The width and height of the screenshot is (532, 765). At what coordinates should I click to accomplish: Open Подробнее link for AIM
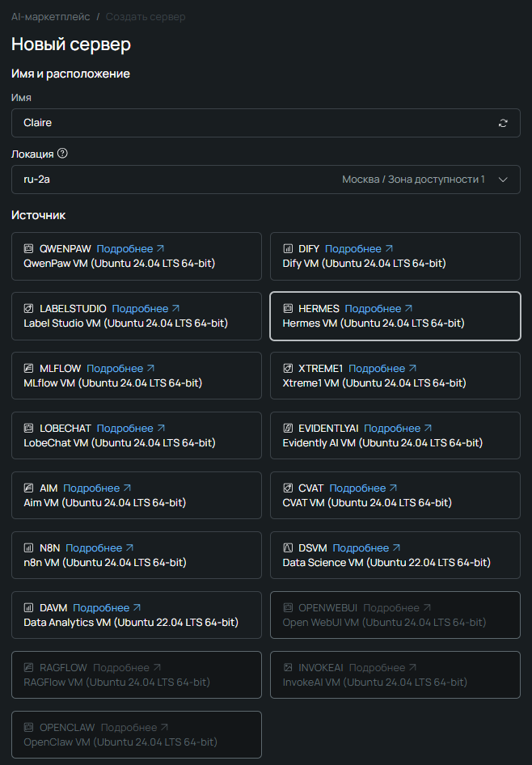(x=97, y=488)
